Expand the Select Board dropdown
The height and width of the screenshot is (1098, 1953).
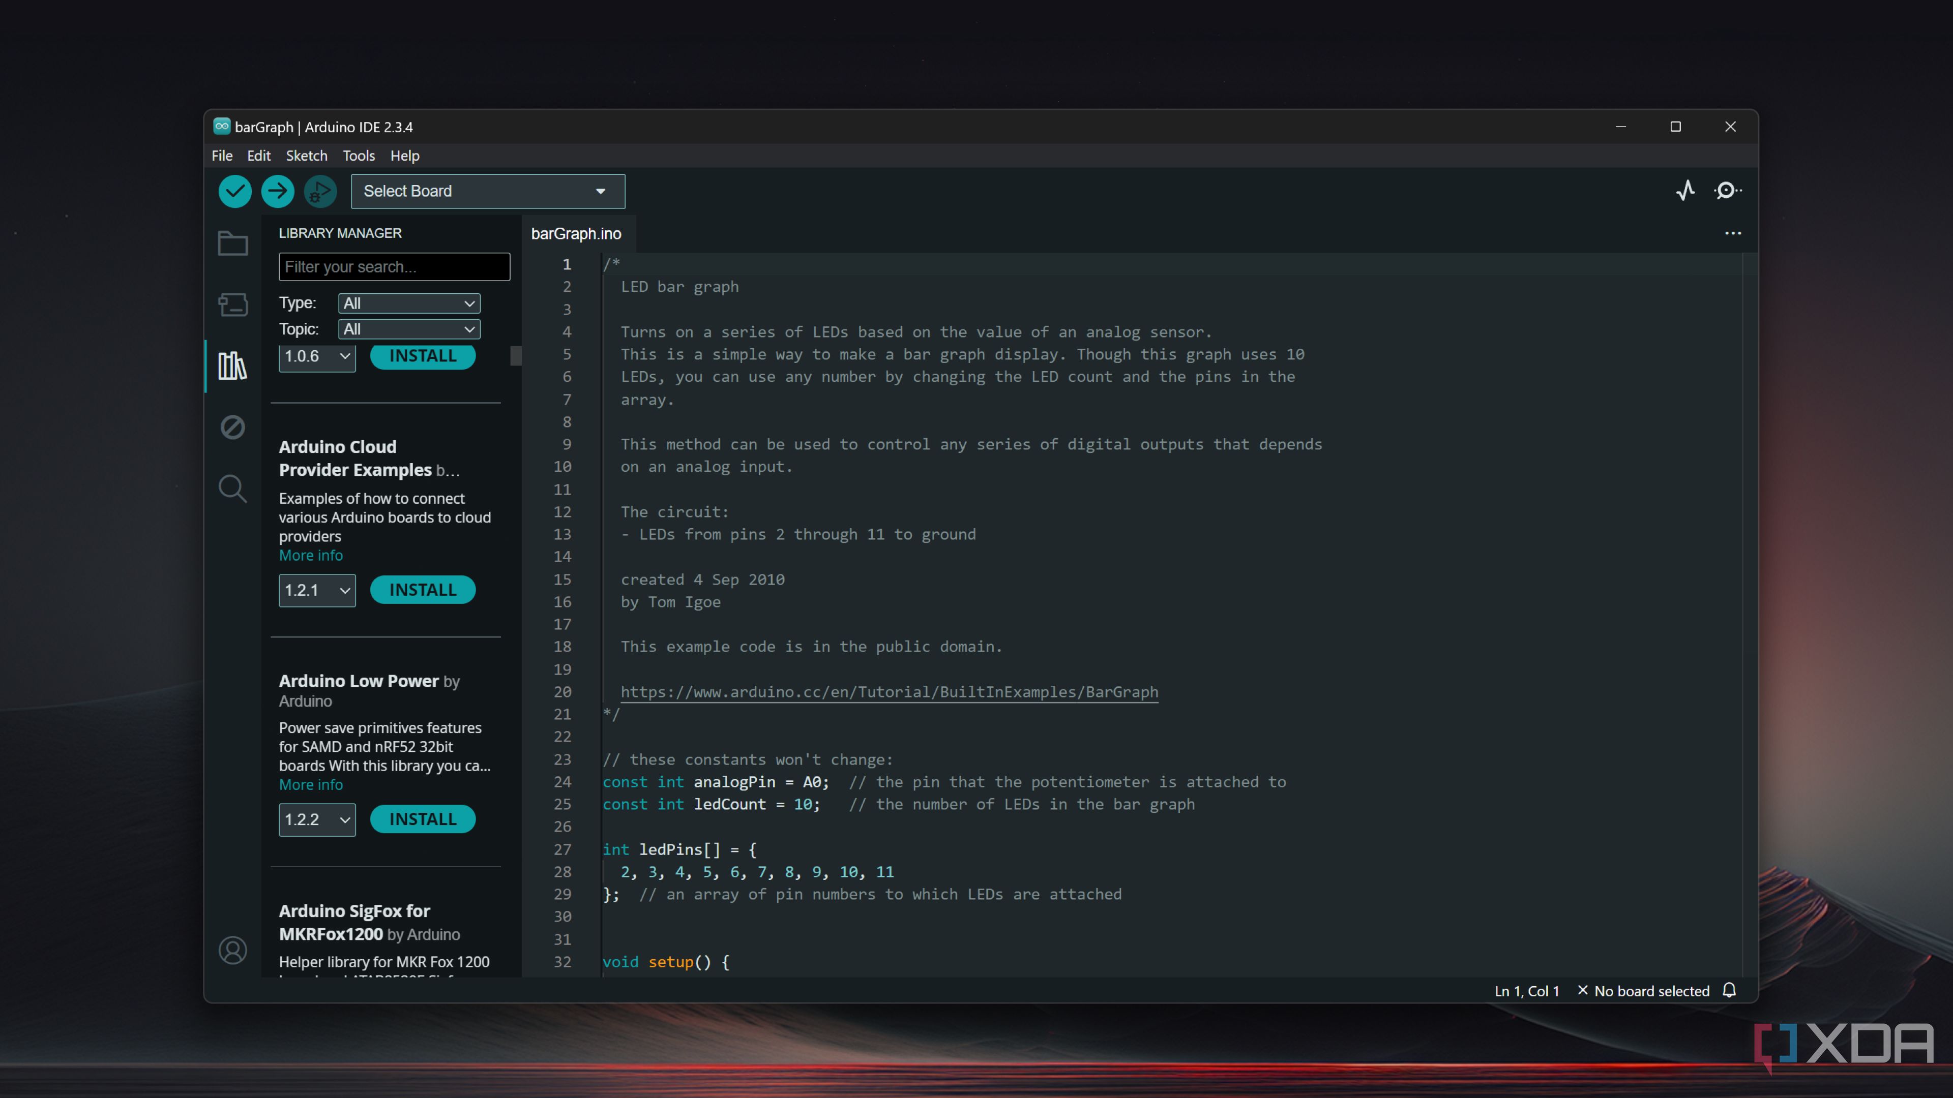(488, 191)
